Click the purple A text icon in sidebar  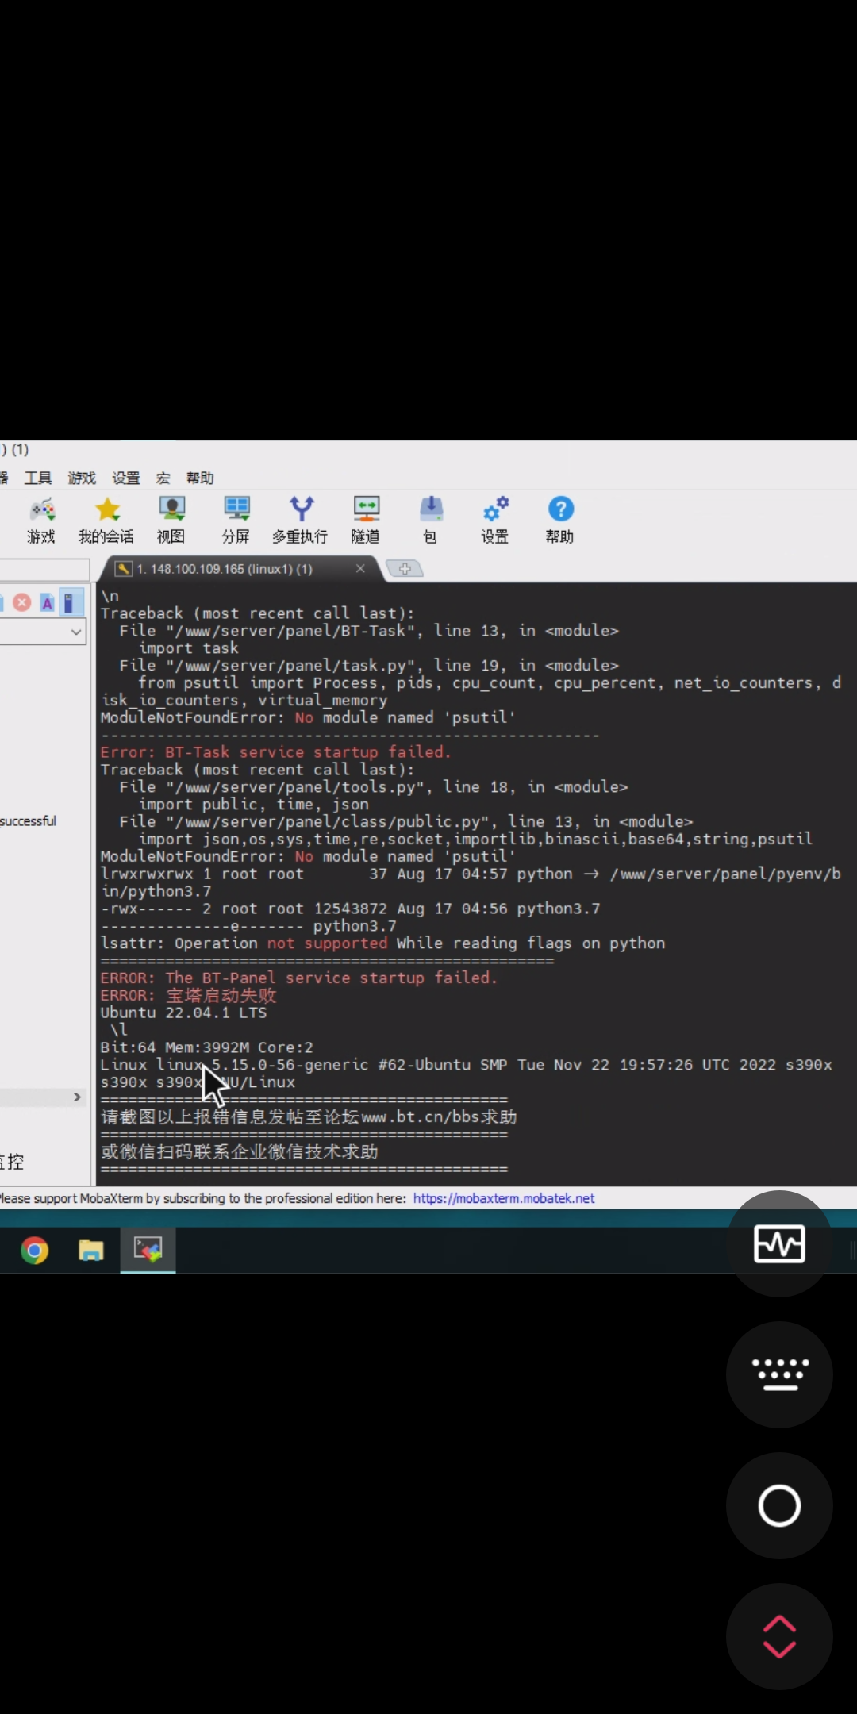[x=47, y=602]
